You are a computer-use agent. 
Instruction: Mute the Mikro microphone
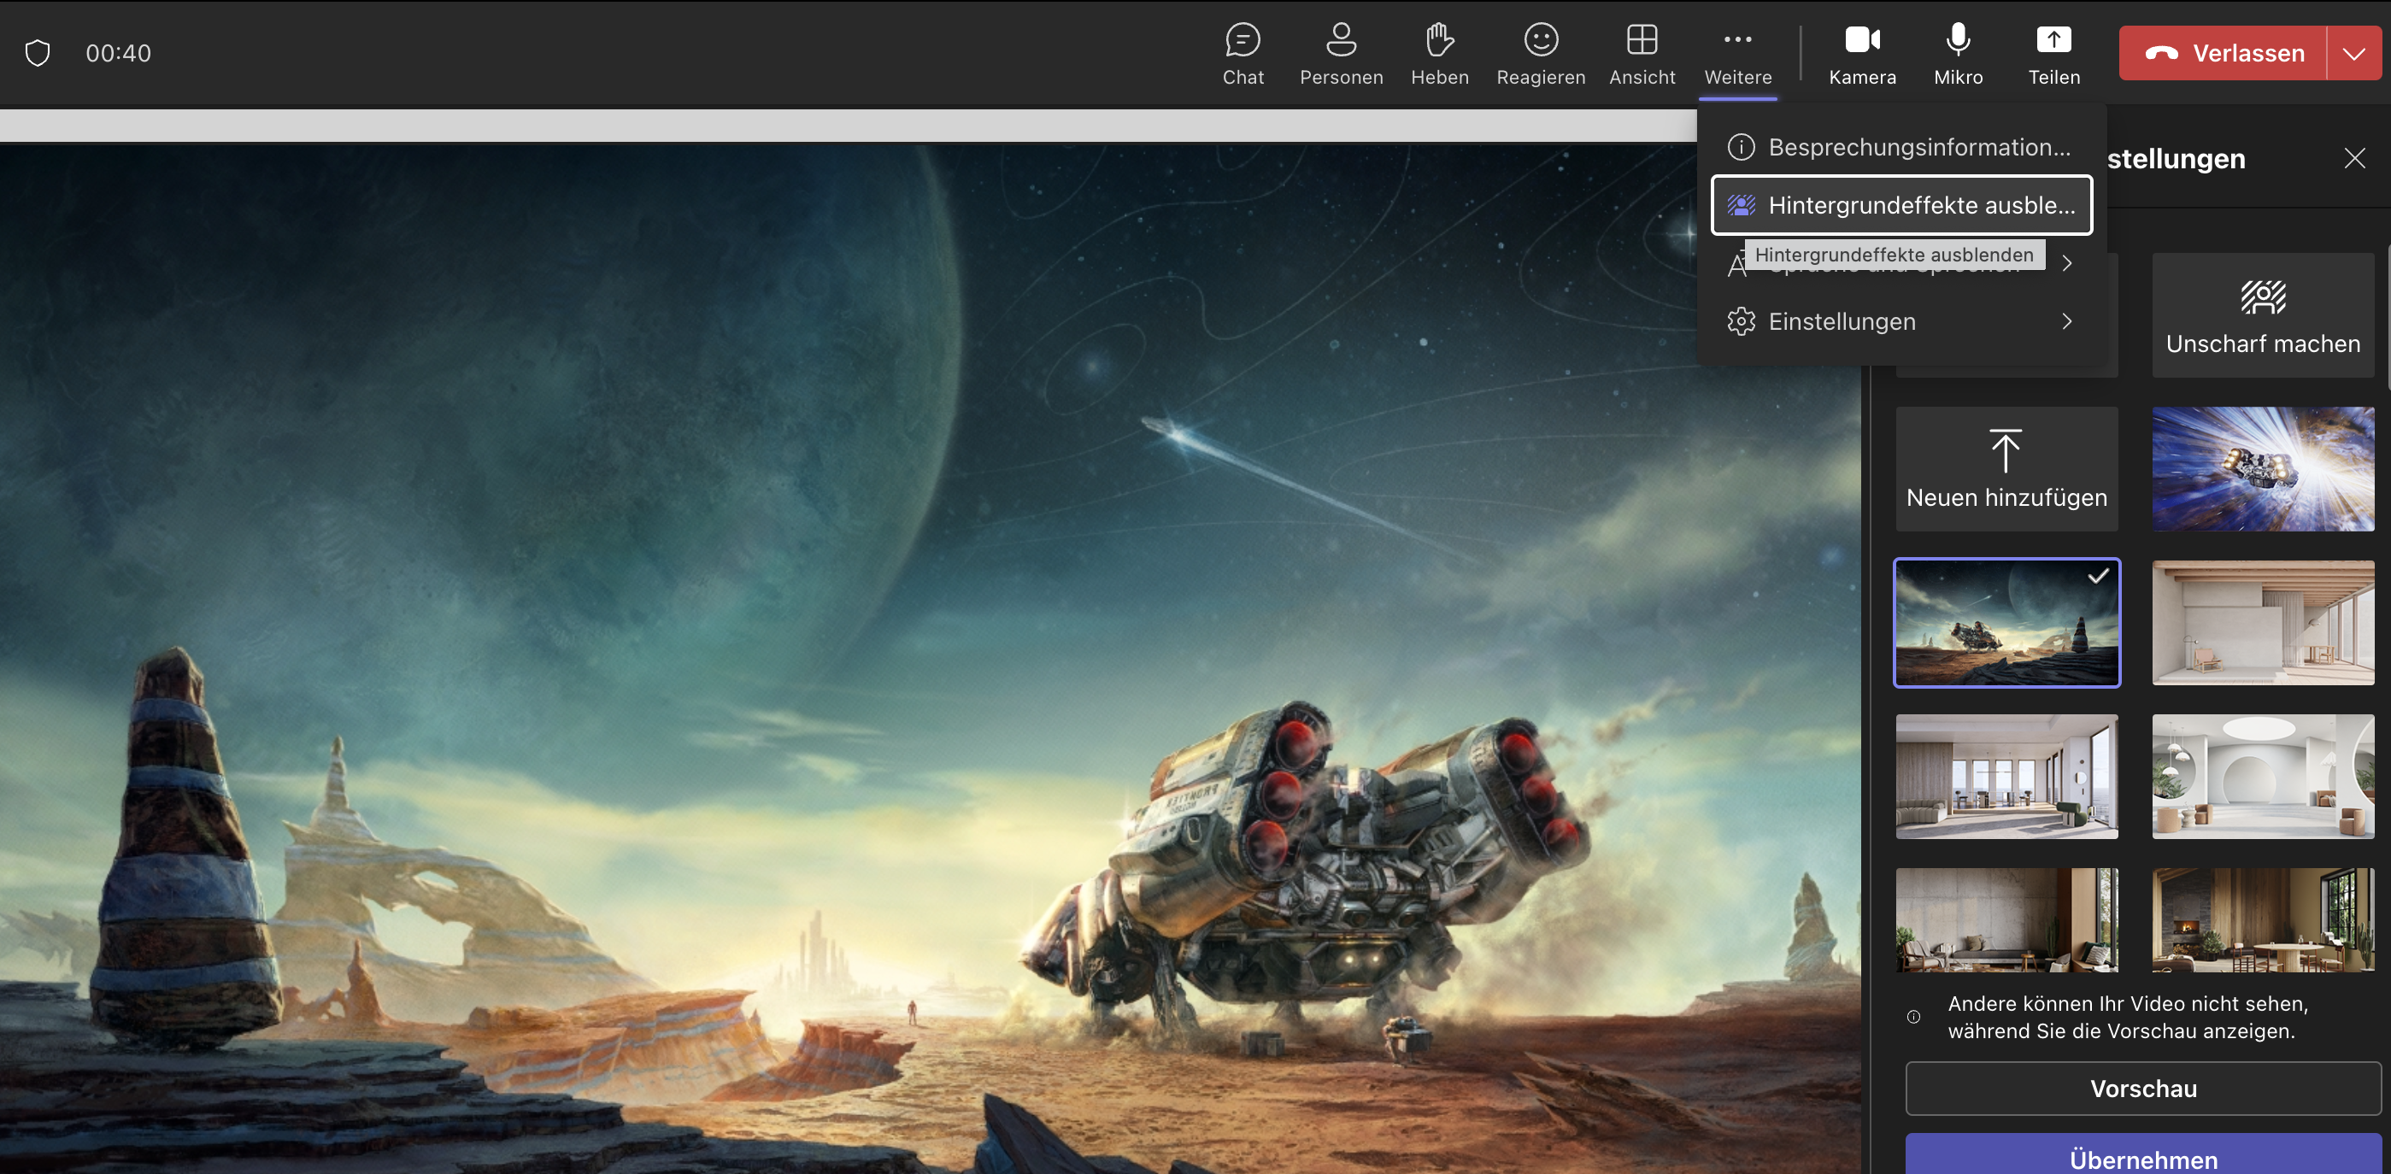pyautogui.click(x=1958, y=53)
